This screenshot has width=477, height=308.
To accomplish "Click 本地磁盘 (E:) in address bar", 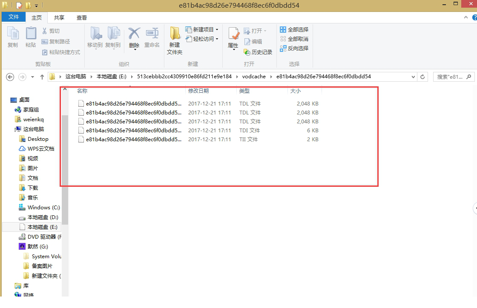I will [111, 77].
